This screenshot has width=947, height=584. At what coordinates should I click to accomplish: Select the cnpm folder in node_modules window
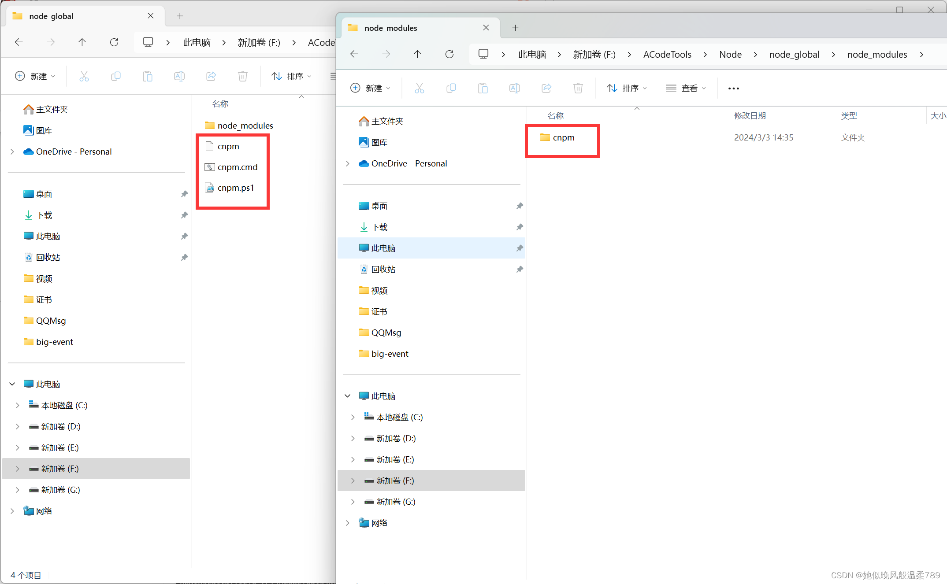click(x=557, y=137)
